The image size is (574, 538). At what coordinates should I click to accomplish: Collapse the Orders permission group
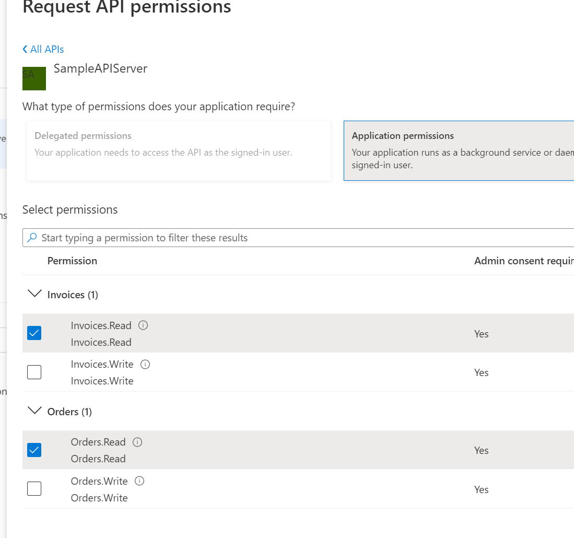tap(34, 411)
